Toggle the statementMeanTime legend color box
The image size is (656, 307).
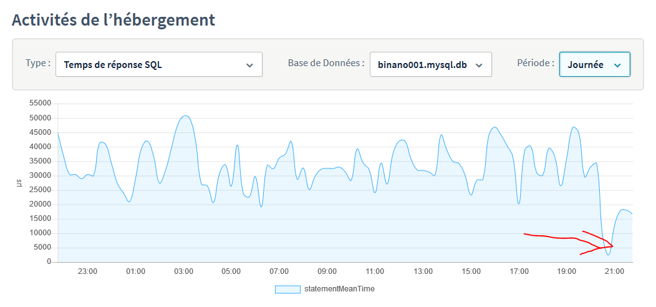[x=287, y=290]
